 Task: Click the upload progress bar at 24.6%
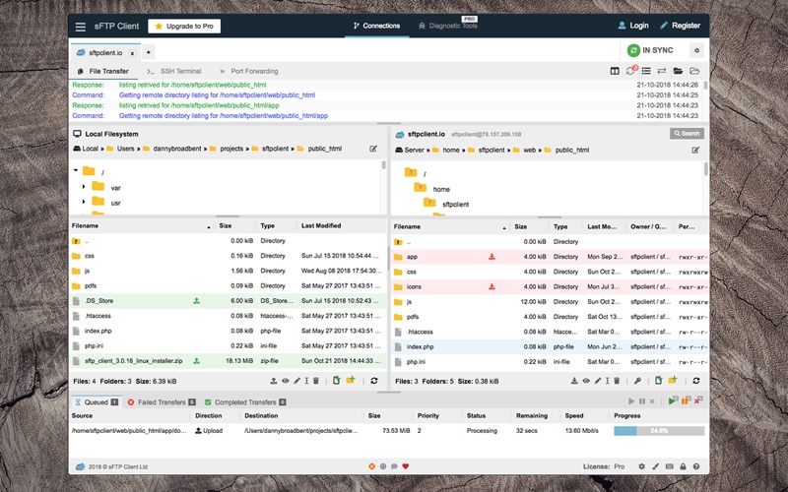pos(659,431)
